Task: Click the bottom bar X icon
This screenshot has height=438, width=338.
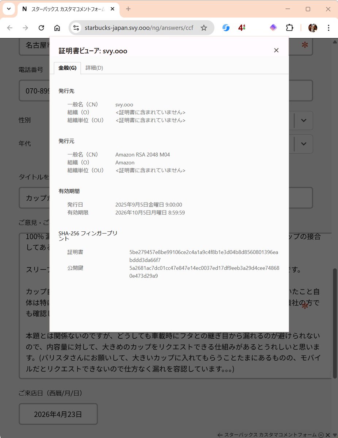Action: coord(327,435)
